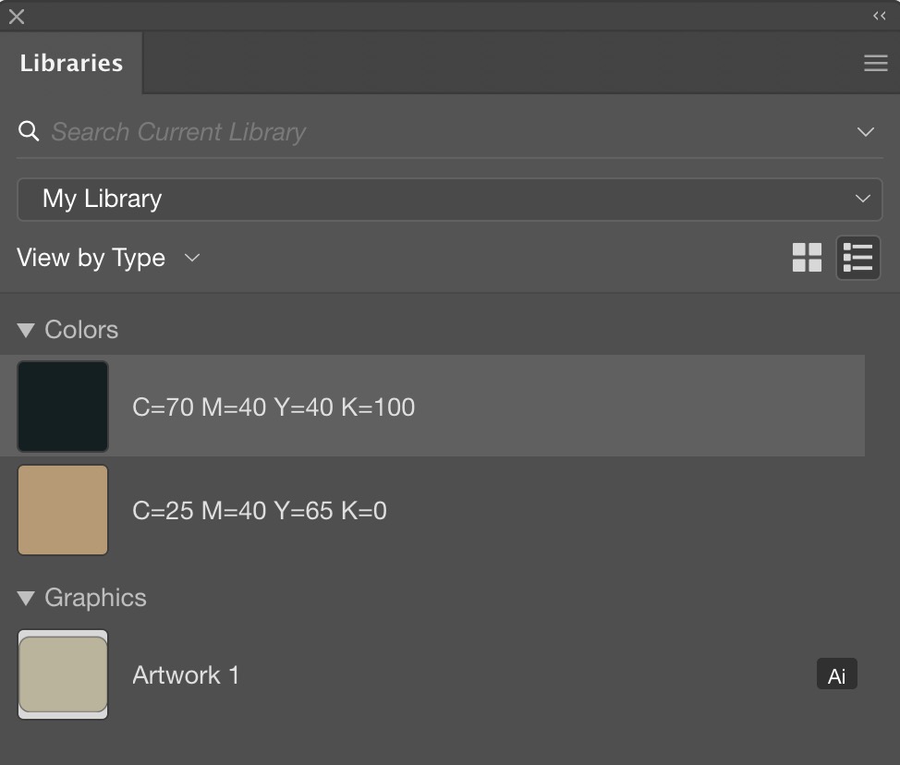Open the Libraries panel hamburger menu
Image resolution: width=900 pixels, height=765 pixels.
tap(875, 63)
